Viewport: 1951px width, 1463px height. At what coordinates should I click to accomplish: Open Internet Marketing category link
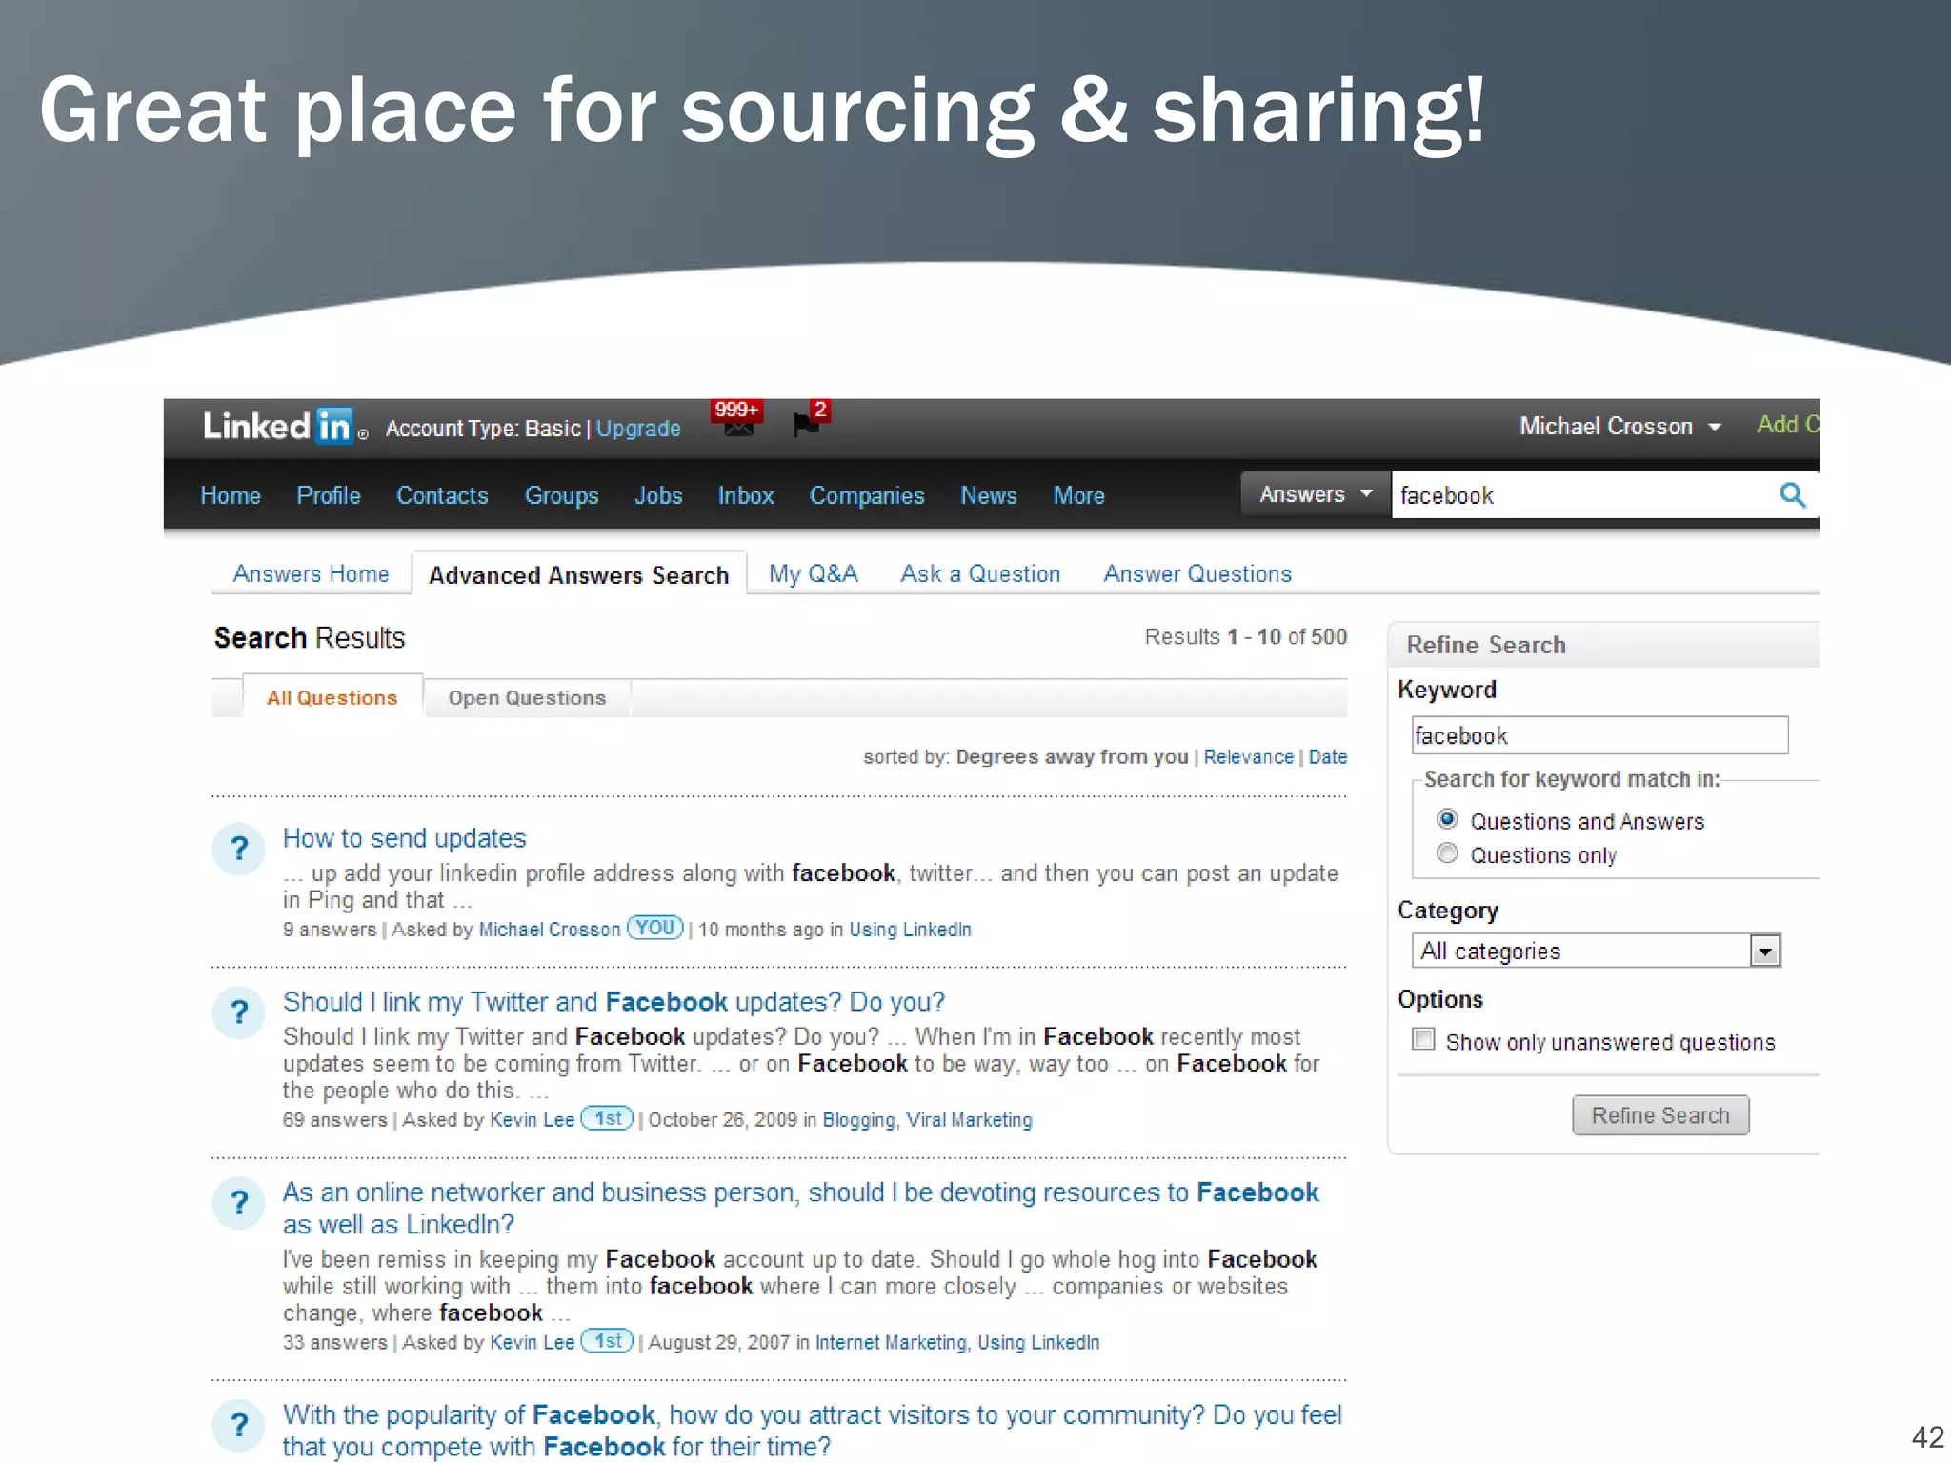891,1342
